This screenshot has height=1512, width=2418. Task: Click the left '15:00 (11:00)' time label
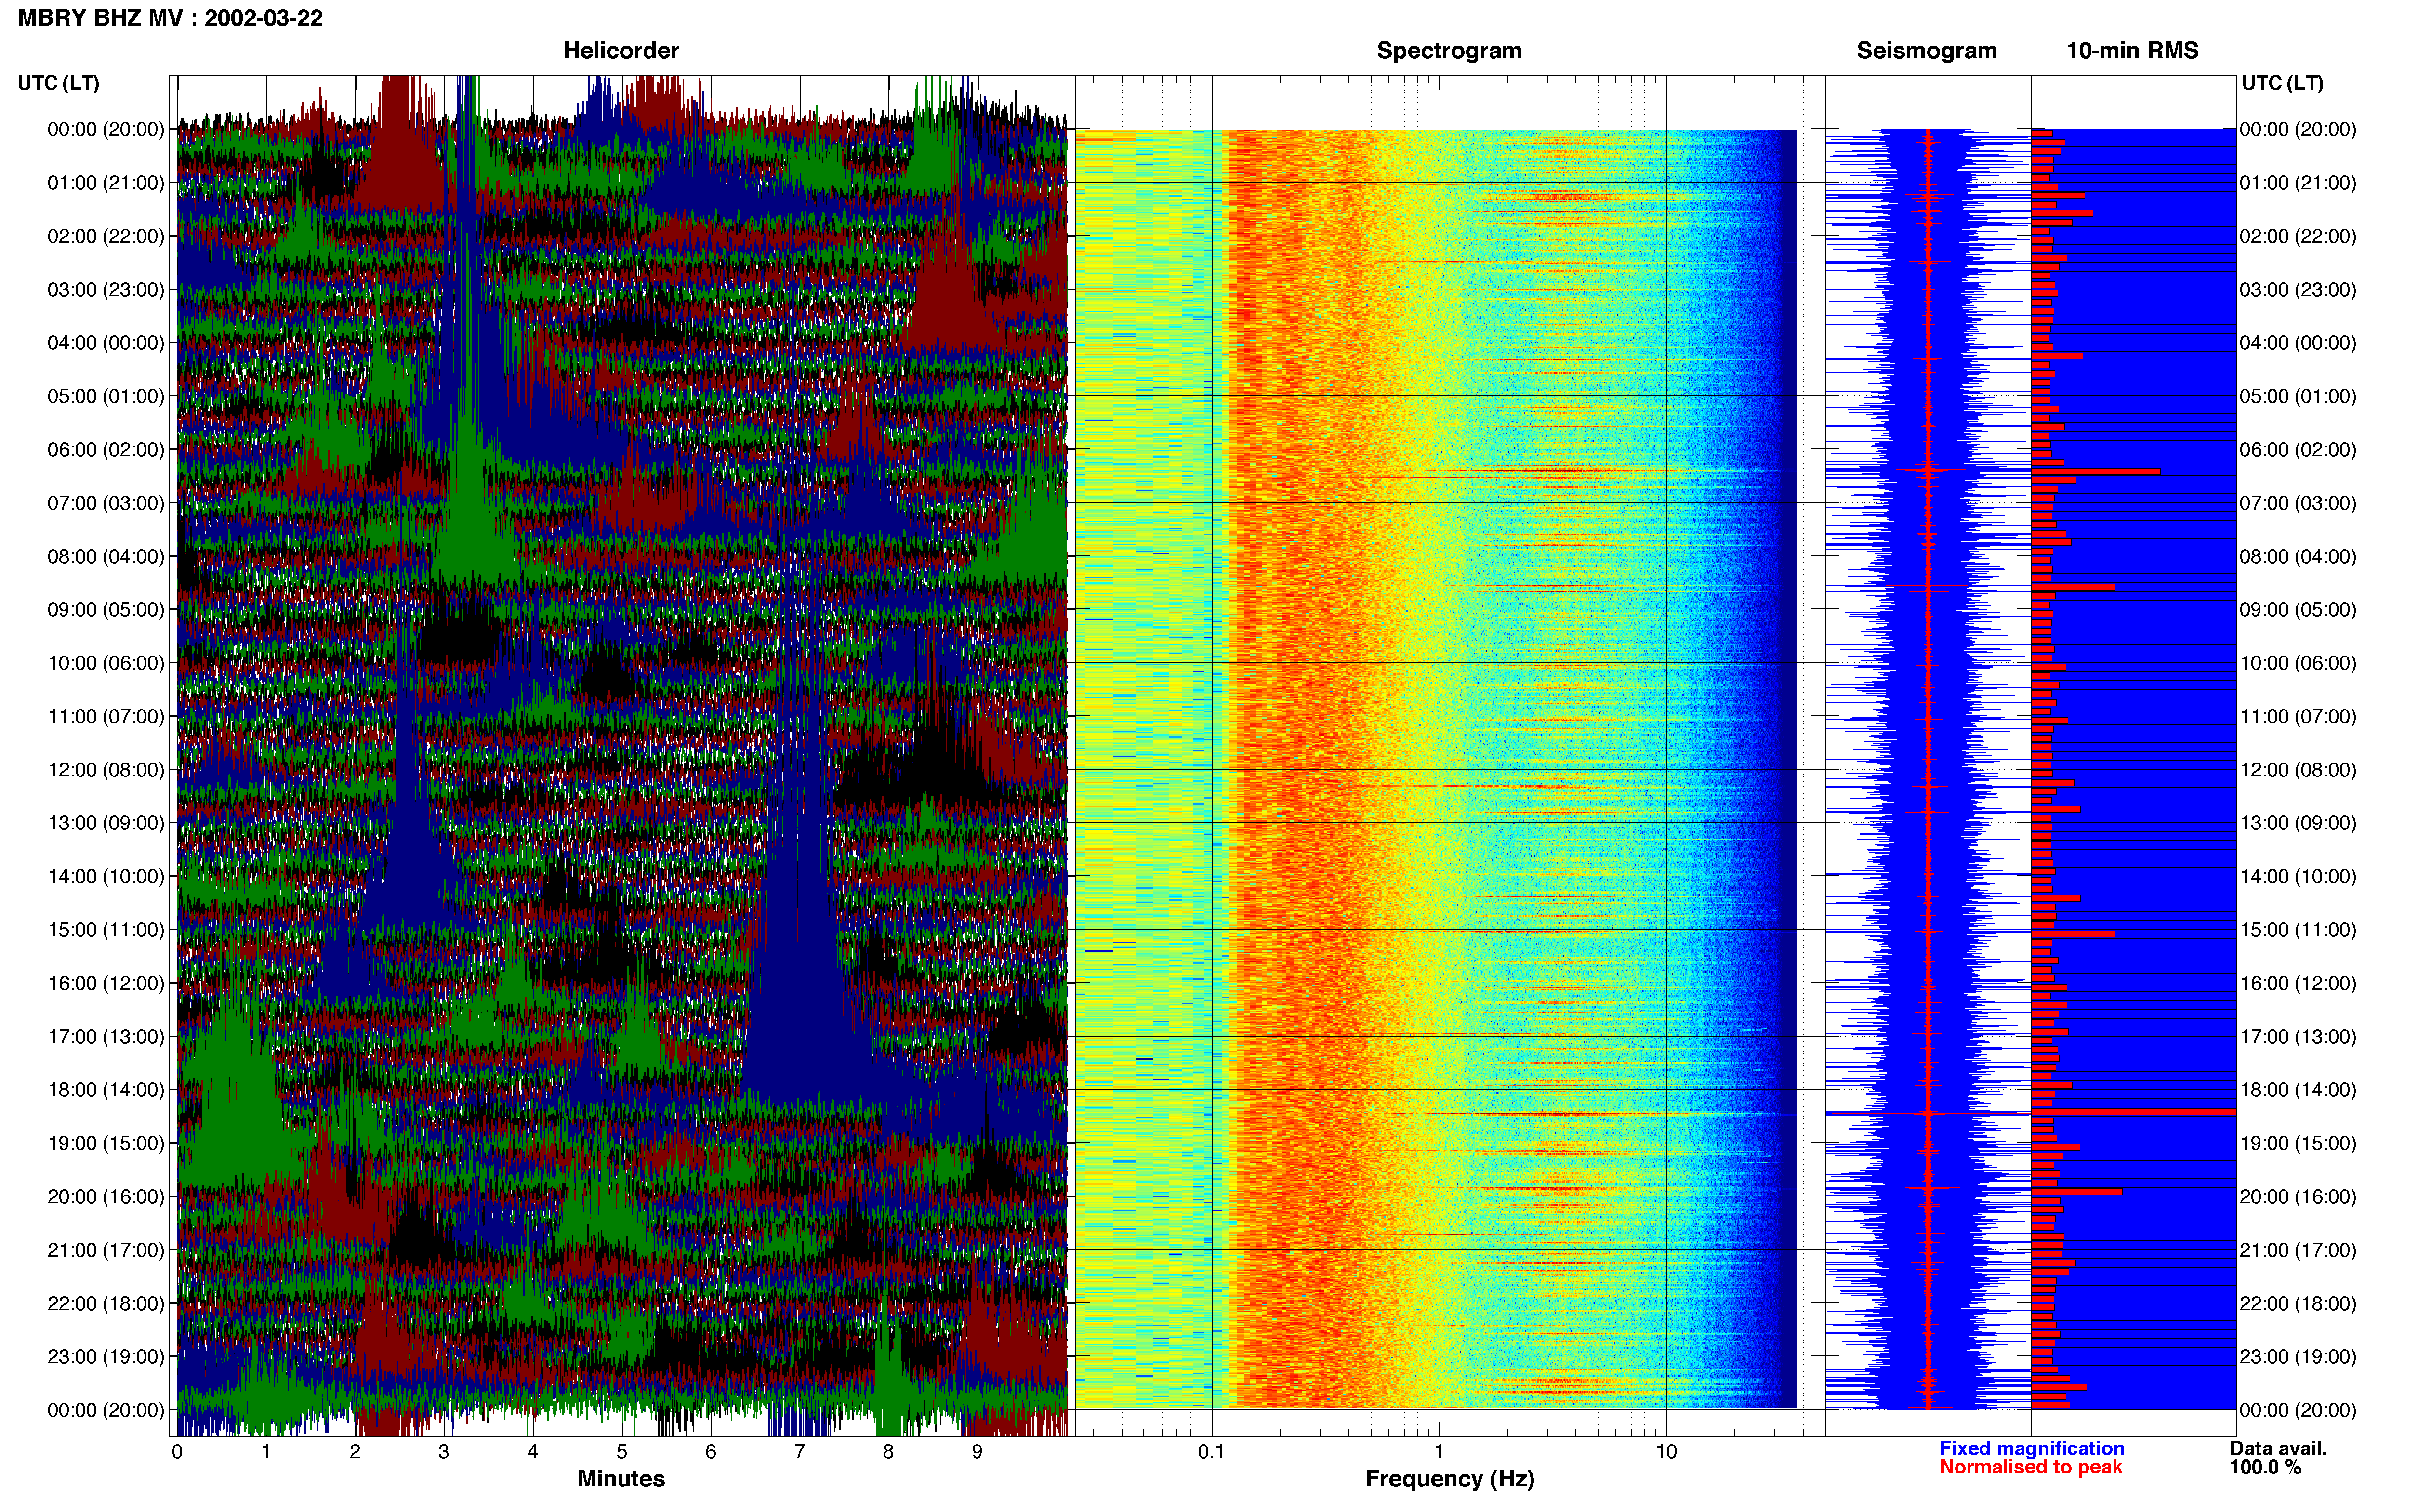(x=106, y=930)
